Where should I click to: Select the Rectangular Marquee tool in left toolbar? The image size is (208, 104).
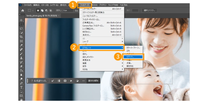(21, 24)
